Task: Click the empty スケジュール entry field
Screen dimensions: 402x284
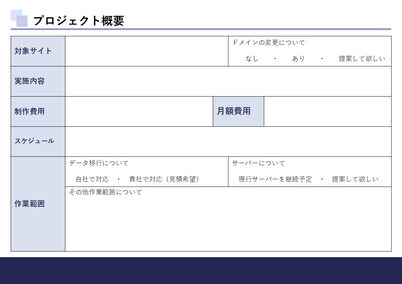Action: pos(228,141)
